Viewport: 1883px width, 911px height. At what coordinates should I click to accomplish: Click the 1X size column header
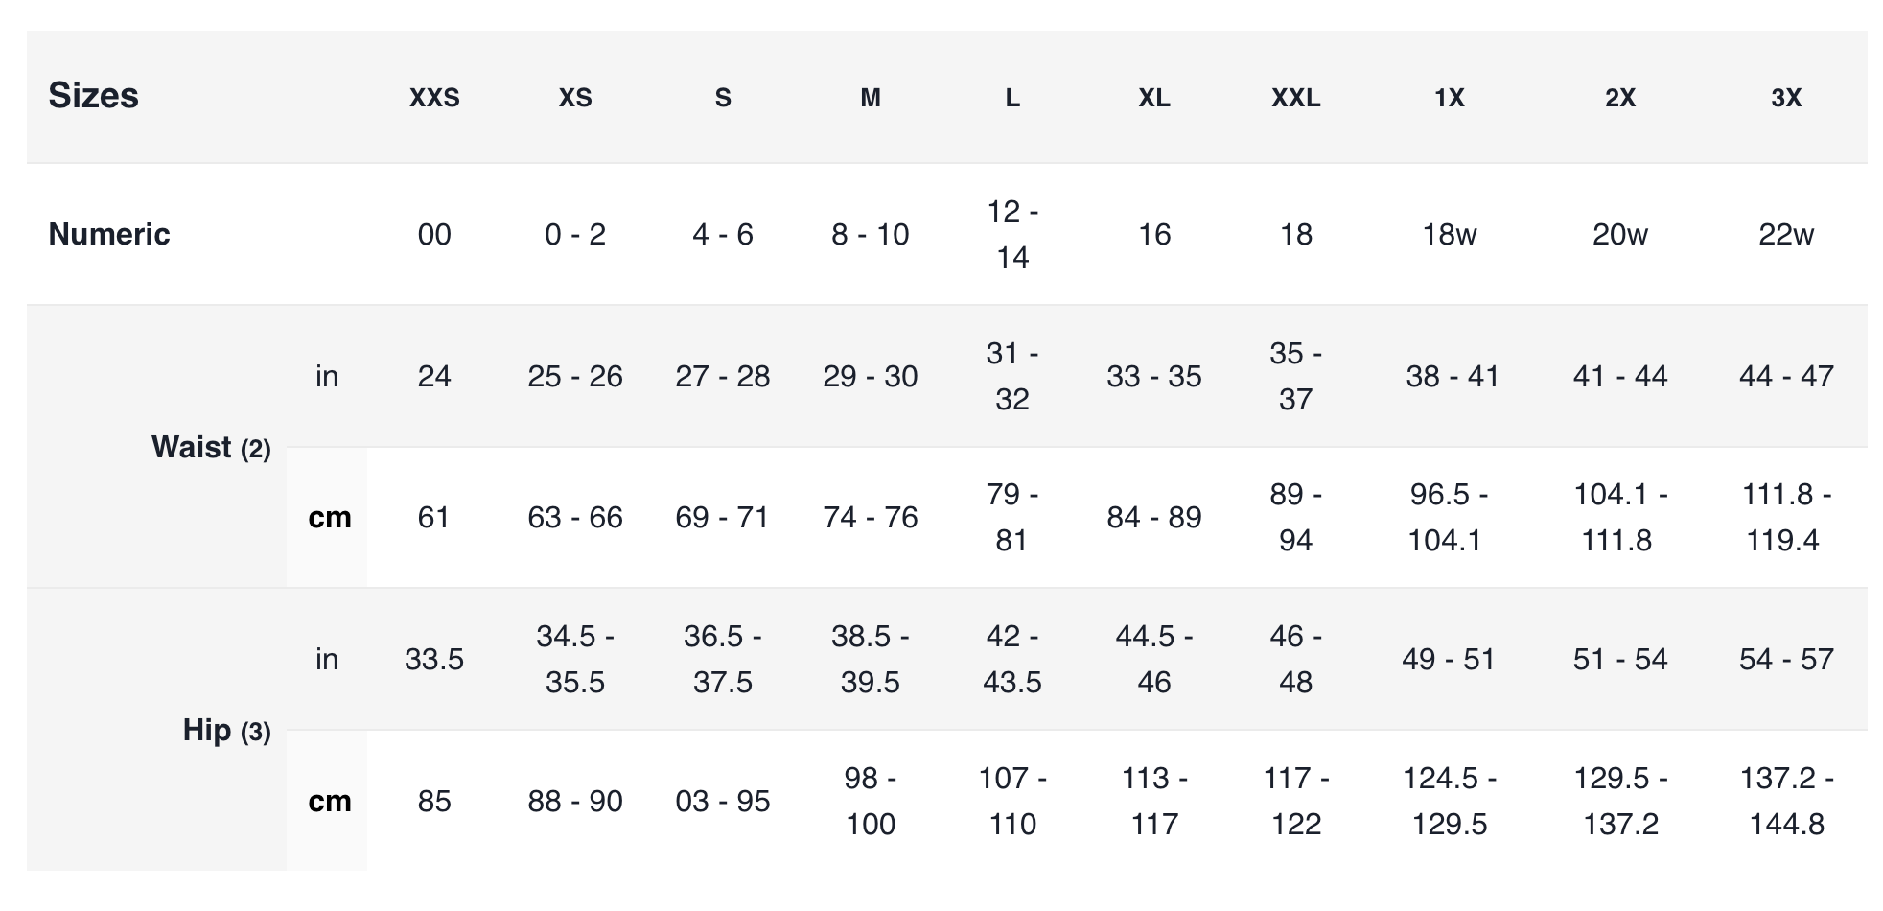click(x=1449, y=98)
